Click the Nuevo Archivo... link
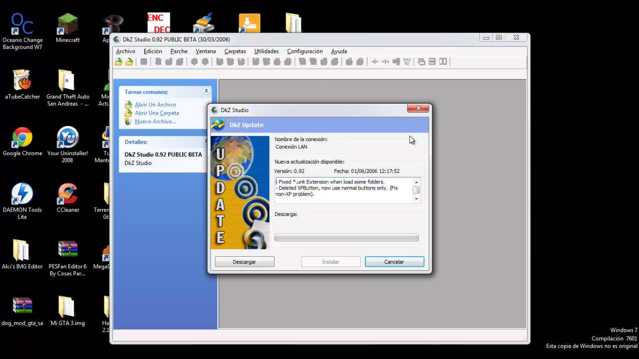 click(155, 122)
